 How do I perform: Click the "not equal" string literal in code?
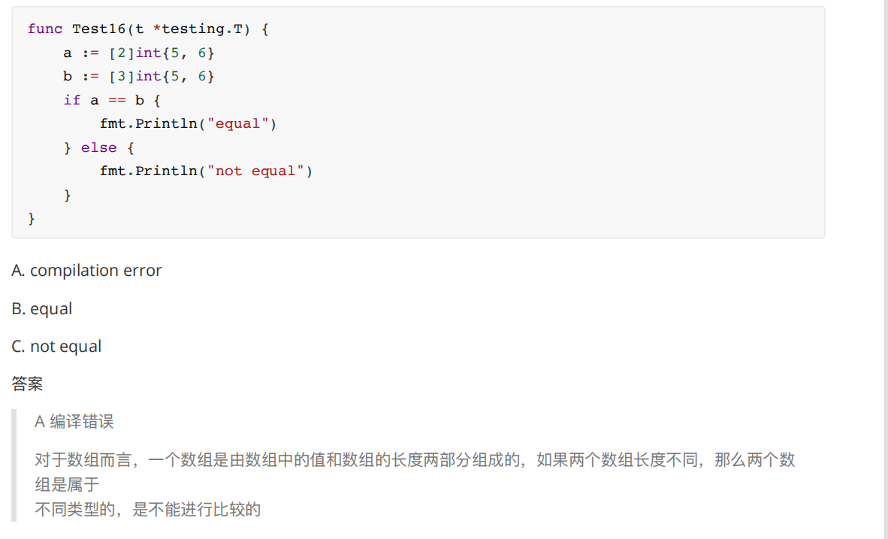[x=259, y=171]
